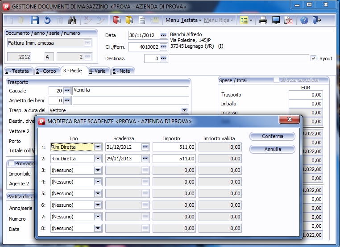Click the binoculars search icon
340x247 pixels.
72,21
